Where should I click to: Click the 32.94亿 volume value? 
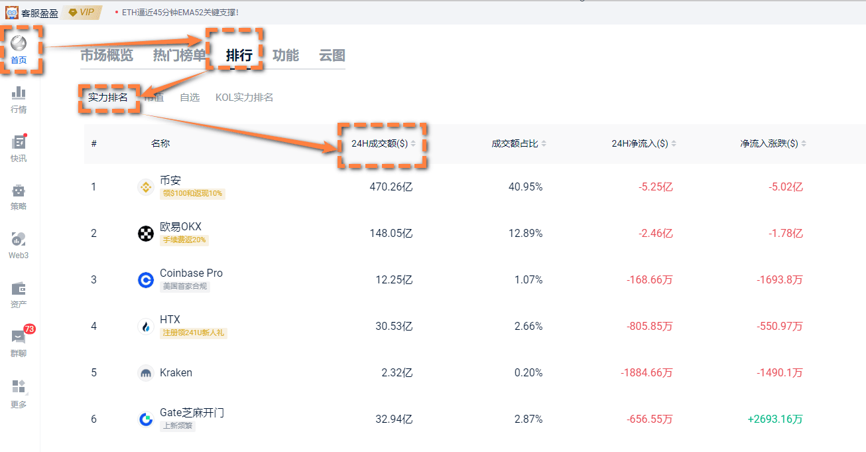point(394,419)
